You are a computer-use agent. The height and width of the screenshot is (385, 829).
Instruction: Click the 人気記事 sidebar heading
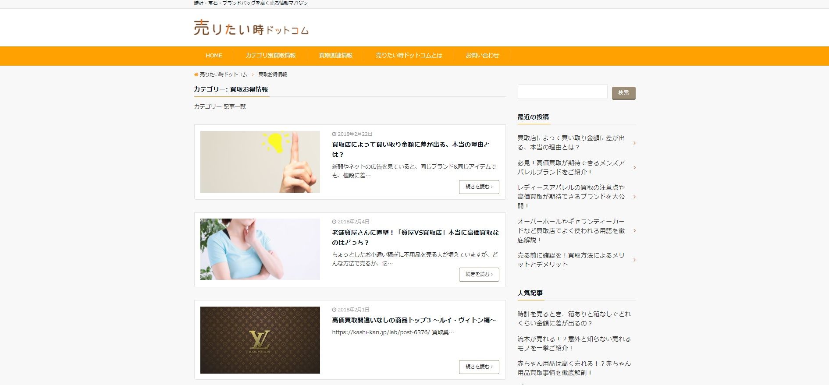pyautogui.click(x=530, y=293)
